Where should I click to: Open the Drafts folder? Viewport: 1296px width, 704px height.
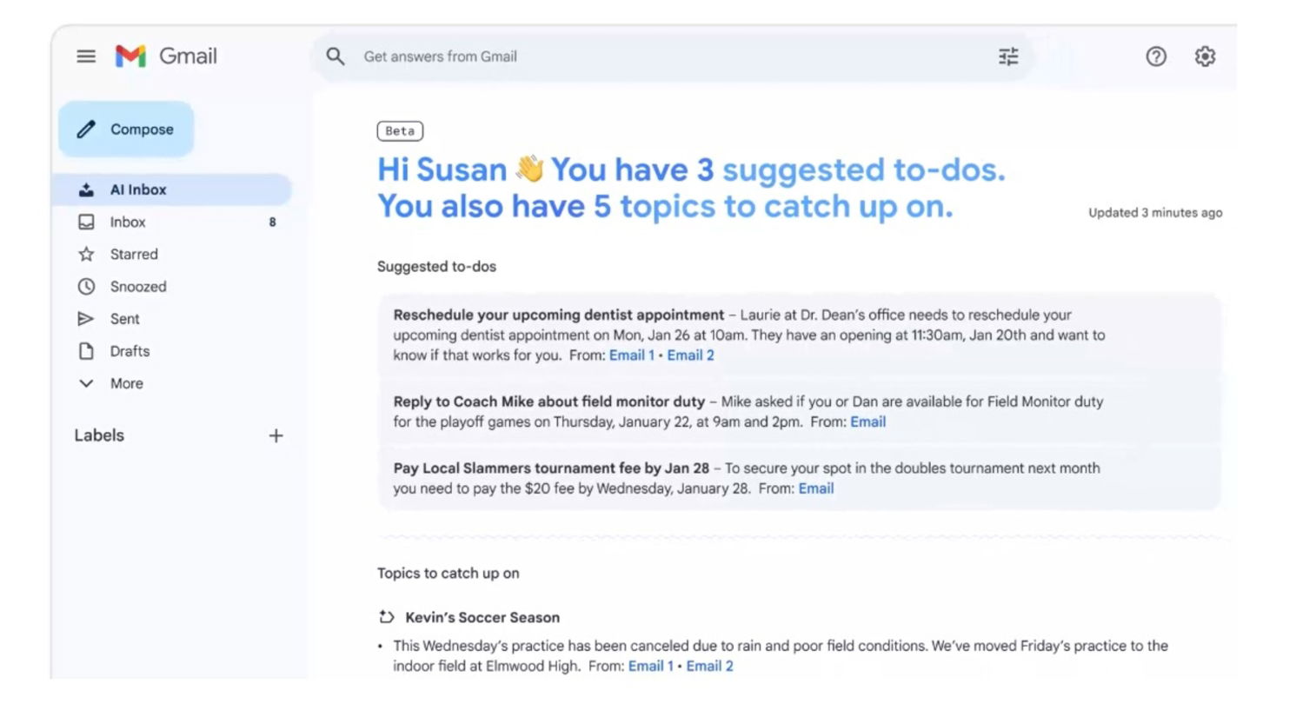(130, 351)
